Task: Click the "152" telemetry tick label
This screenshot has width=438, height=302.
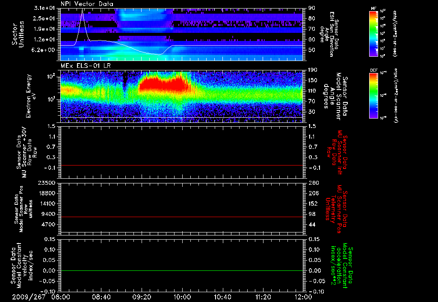Action: click(313, 203)
